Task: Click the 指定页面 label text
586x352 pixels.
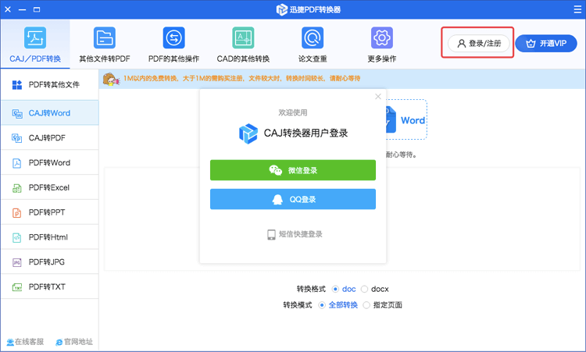Action: click(388, 305)
